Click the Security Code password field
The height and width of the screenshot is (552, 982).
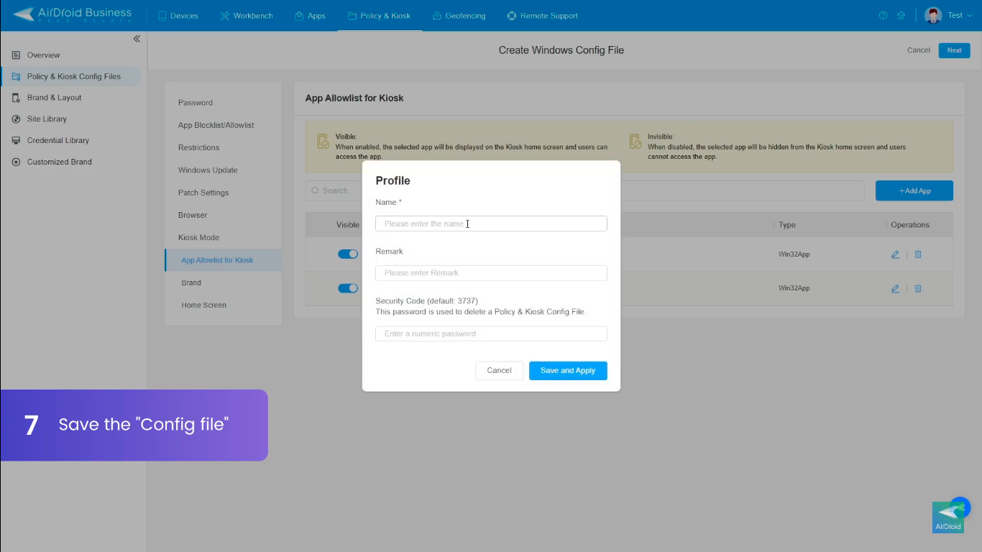[491, 333]
